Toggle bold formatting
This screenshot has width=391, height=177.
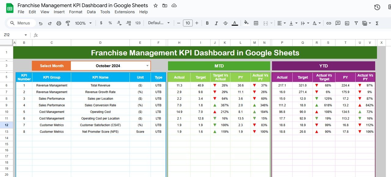click(x=207, y=23)
